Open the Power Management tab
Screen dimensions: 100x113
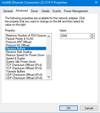pyautogui.click(x=76, y=11)
